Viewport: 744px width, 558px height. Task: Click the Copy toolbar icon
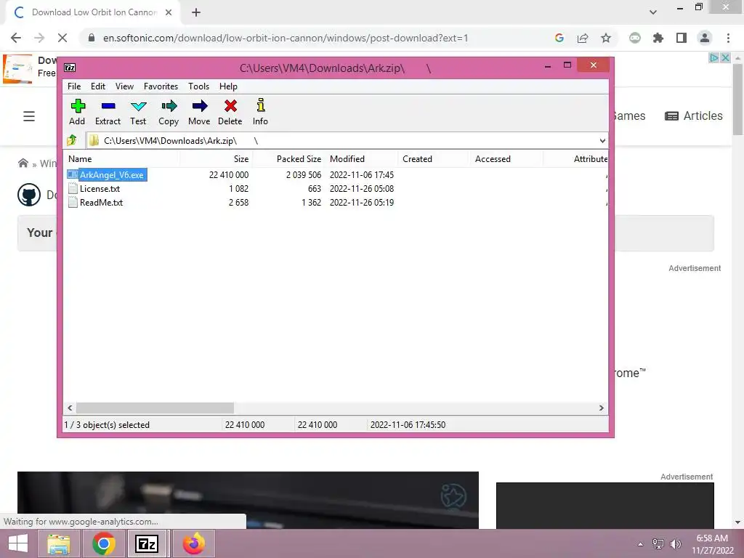(x=169, y=106)
